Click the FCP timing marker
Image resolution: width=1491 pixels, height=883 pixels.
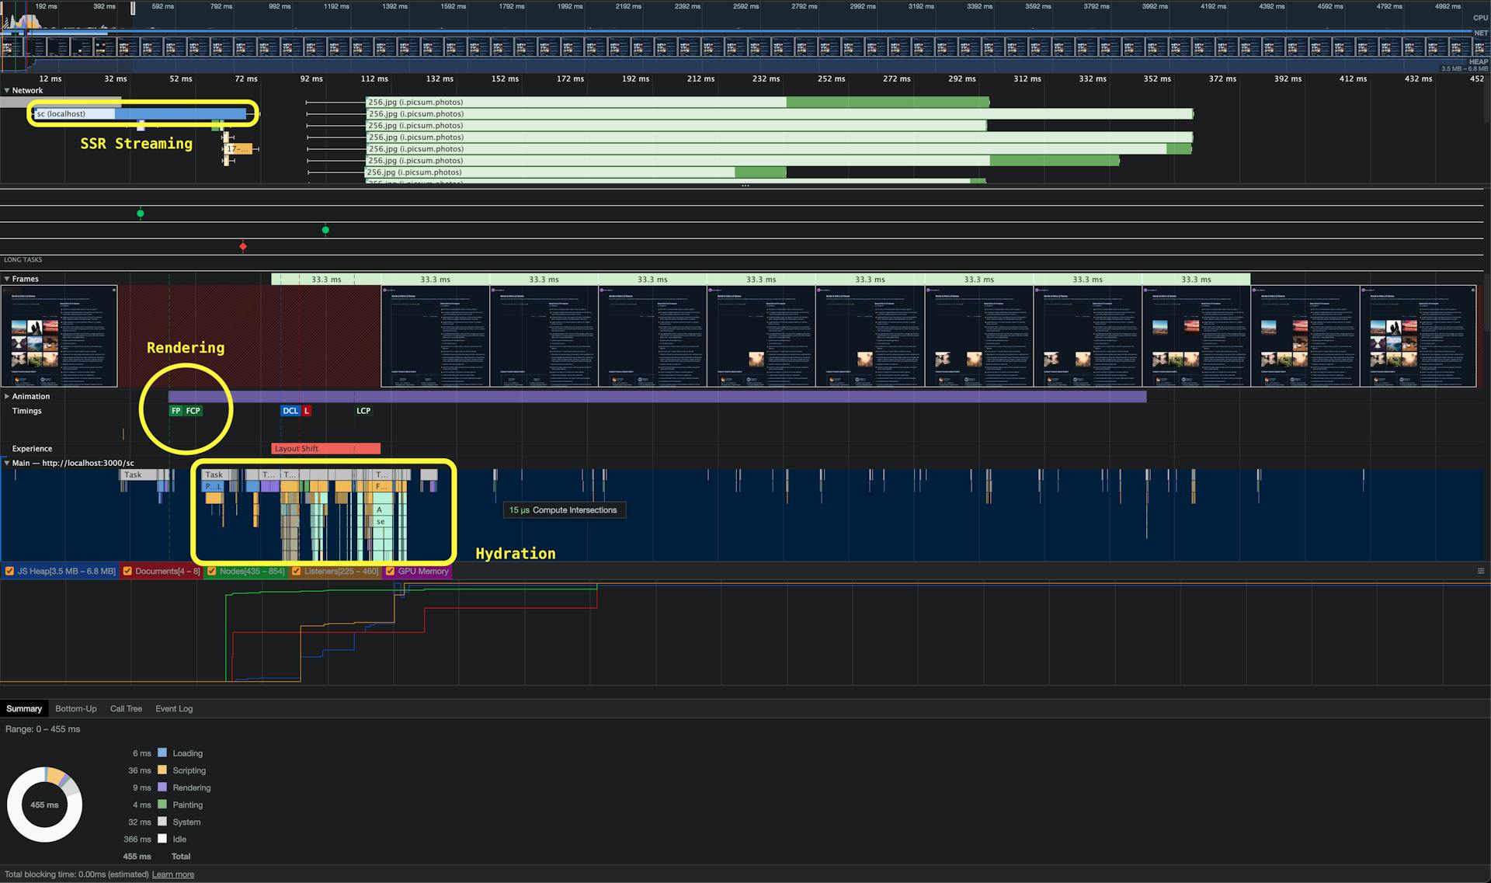pyautogui.click(x=193, y=411)
